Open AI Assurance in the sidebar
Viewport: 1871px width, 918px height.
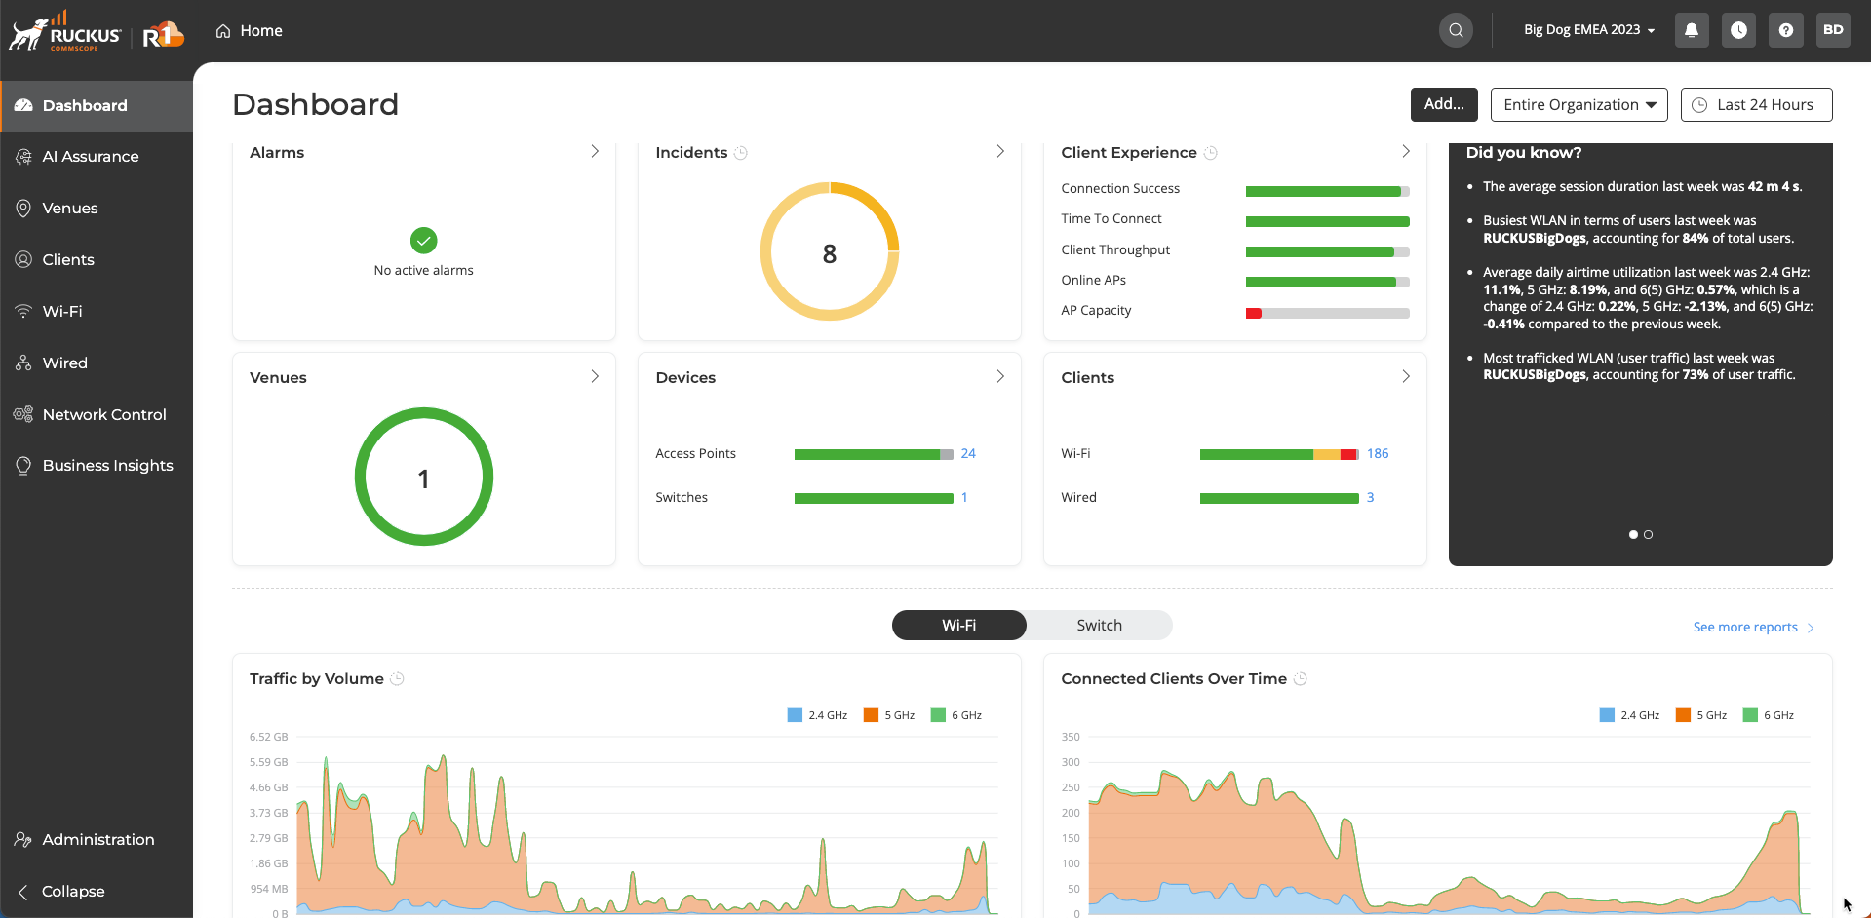point(91,157)
